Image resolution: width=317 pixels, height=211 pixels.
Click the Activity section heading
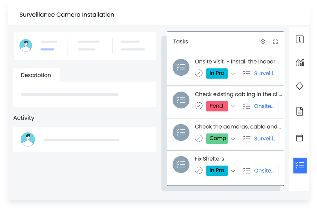[24, 118]
